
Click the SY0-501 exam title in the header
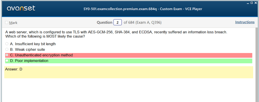click(143, 9)
